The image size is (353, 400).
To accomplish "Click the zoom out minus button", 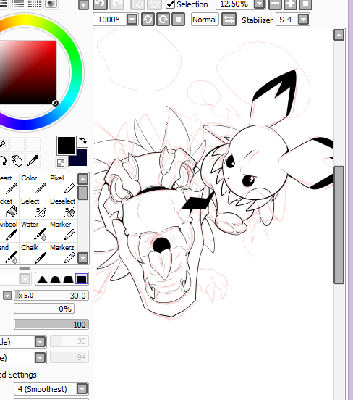I will point(275,4).
